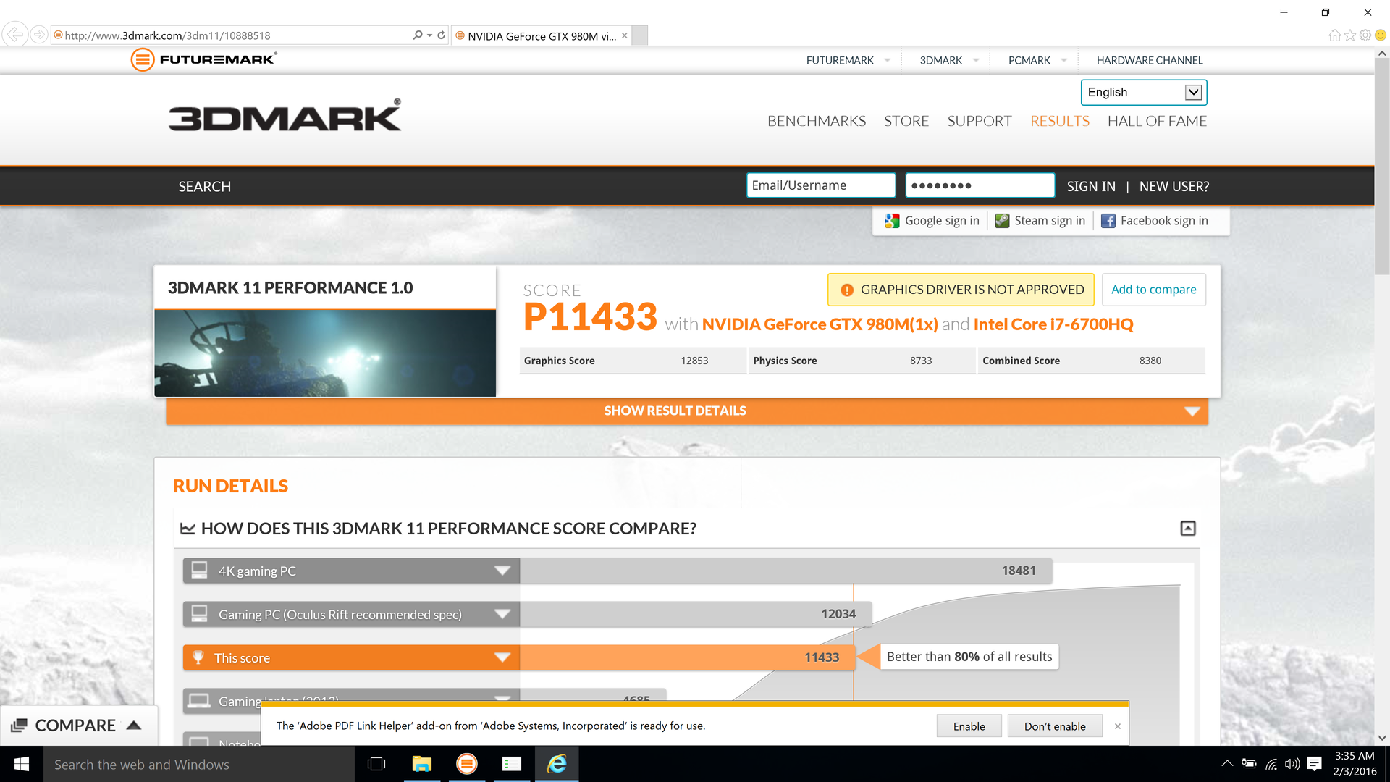Click the browser Forward arrow button
1390x782 pixels.
click(x=39, y=34)
